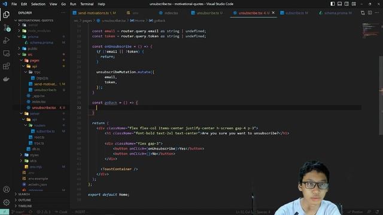The image size is (383, 215).
Task: Open _app.tsx in file tree
Action: click(38, 96)
